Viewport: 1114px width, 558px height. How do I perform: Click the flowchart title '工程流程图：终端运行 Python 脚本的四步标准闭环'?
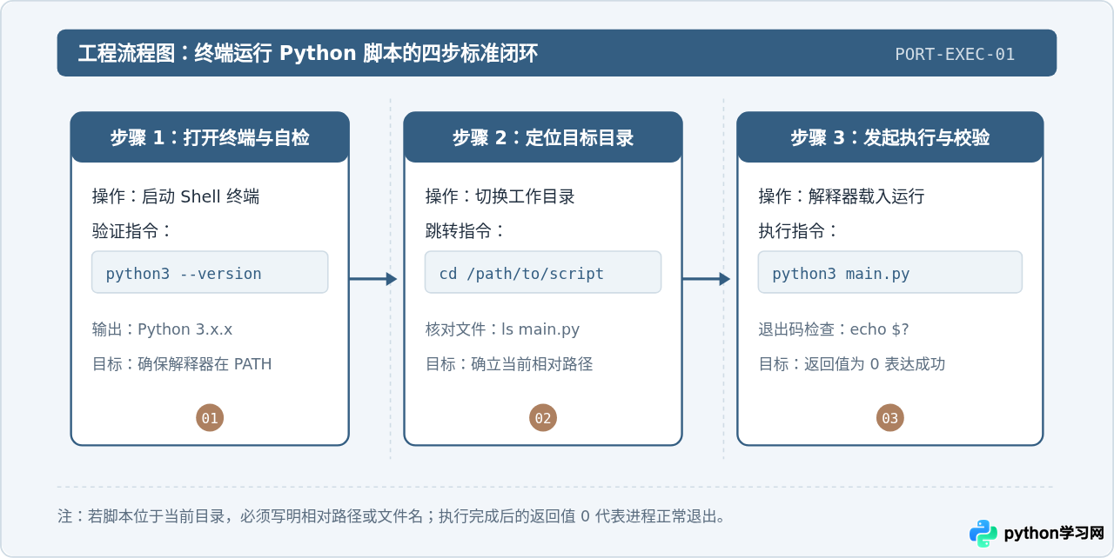coord(307,54)
